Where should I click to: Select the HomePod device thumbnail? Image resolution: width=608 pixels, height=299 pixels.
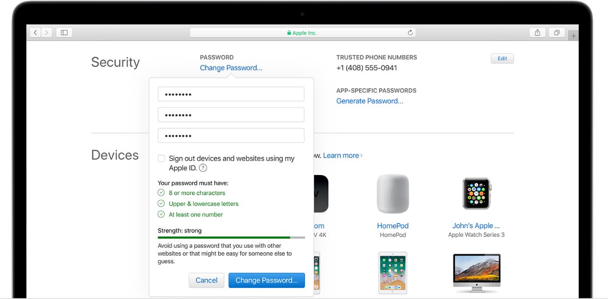(393, 193)
